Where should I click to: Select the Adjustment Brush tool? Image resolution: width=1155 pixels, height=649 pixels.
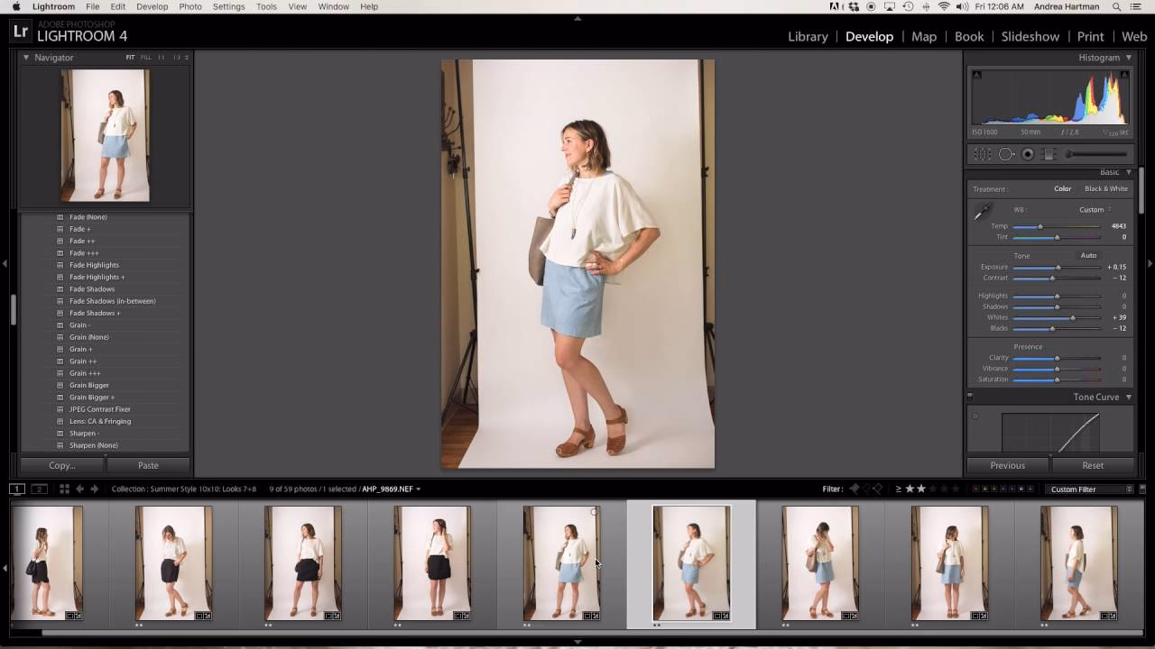click(x=1067, y=154)
